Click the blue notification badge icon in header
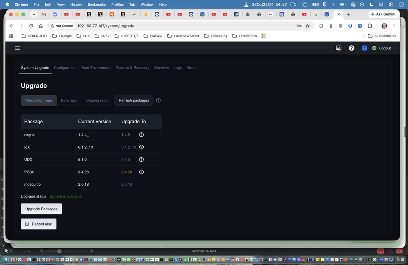This screenshot has height=265, width=408. coord(364,48)
